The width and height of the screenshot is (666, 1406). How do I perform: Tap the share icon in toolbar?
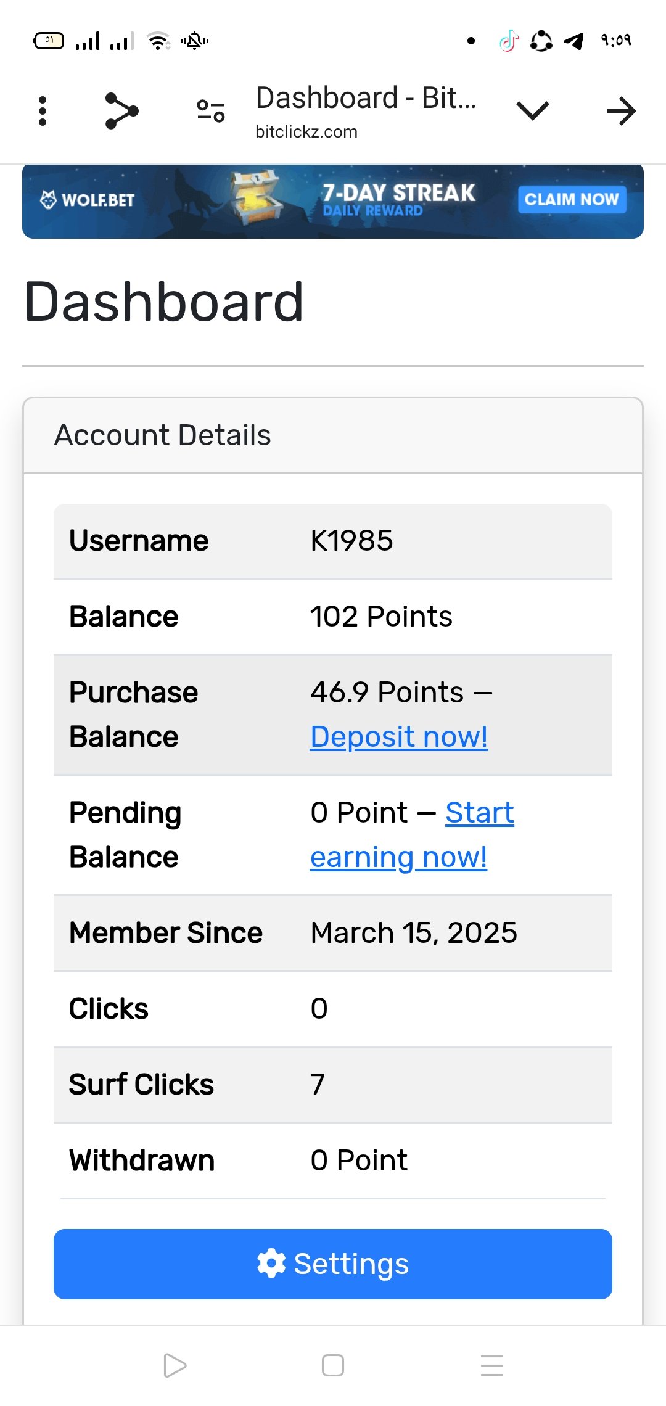[121, 111]
